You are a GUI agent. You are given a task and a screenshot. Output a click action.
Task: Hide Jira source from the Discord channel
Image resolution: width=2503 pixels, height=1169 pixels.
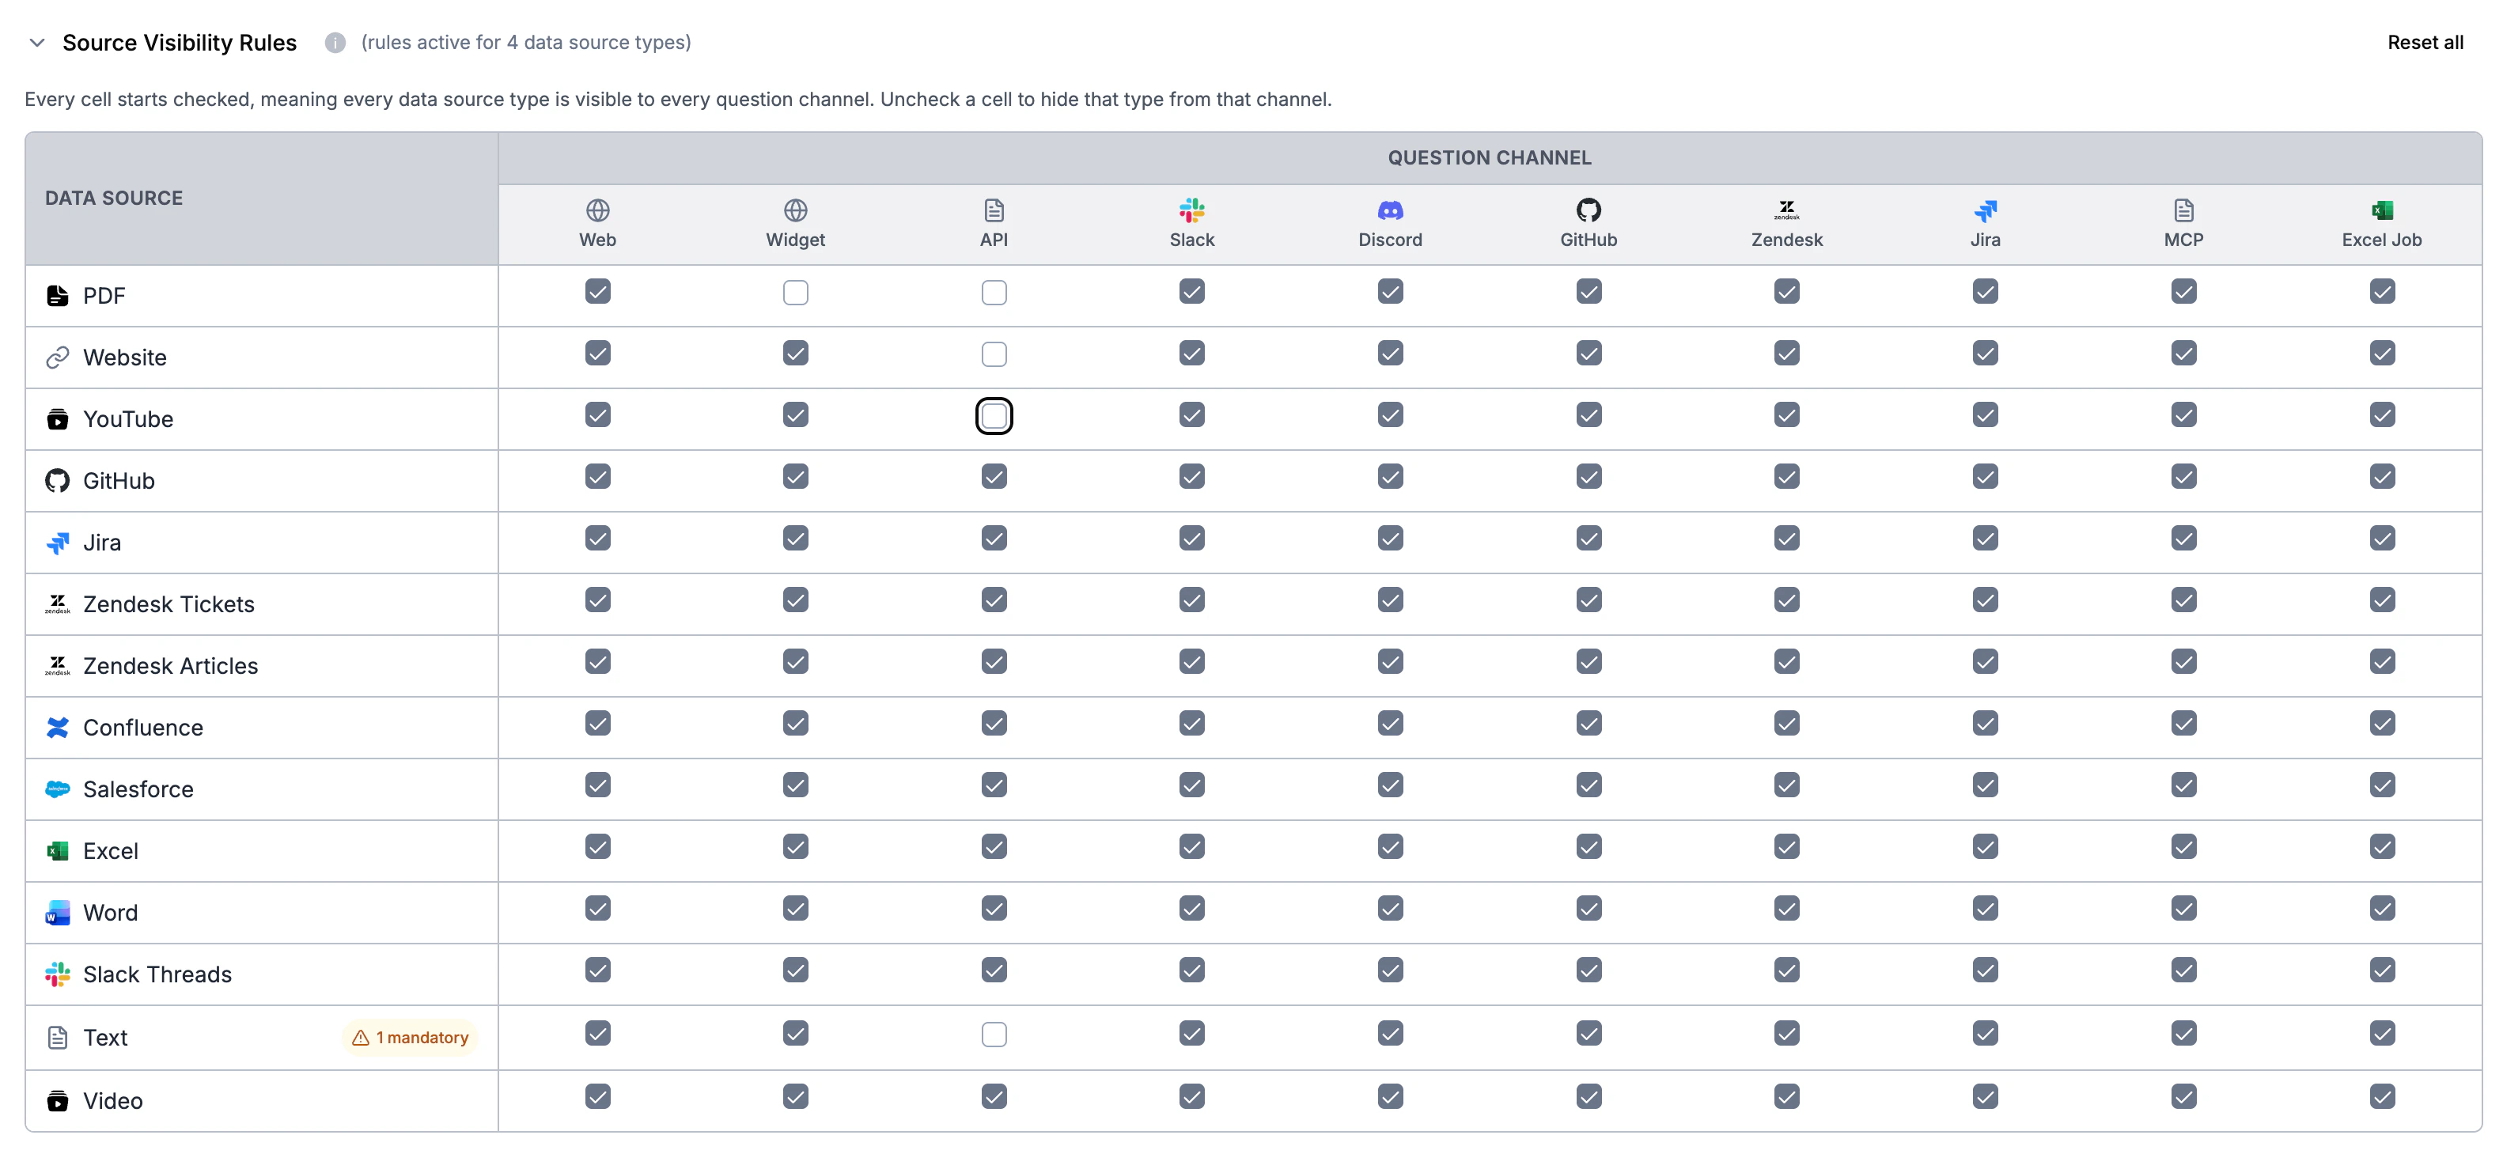pyautogui.click(x=1391, y=539)
